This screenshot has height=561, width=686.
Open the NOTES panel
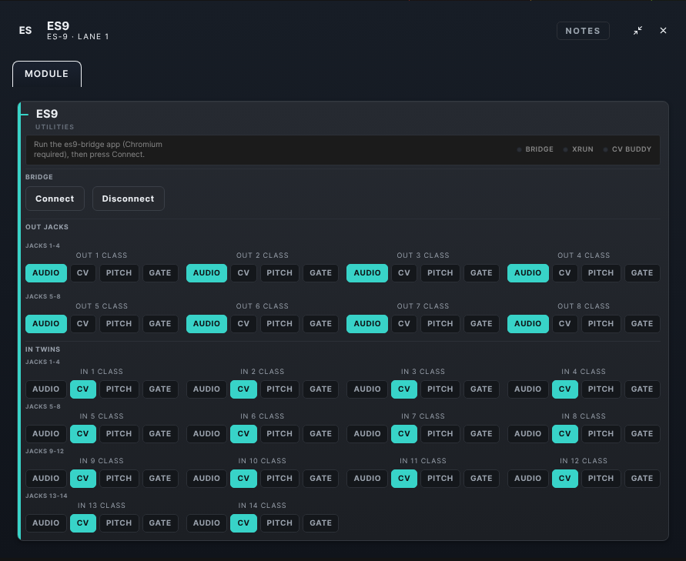583,31
